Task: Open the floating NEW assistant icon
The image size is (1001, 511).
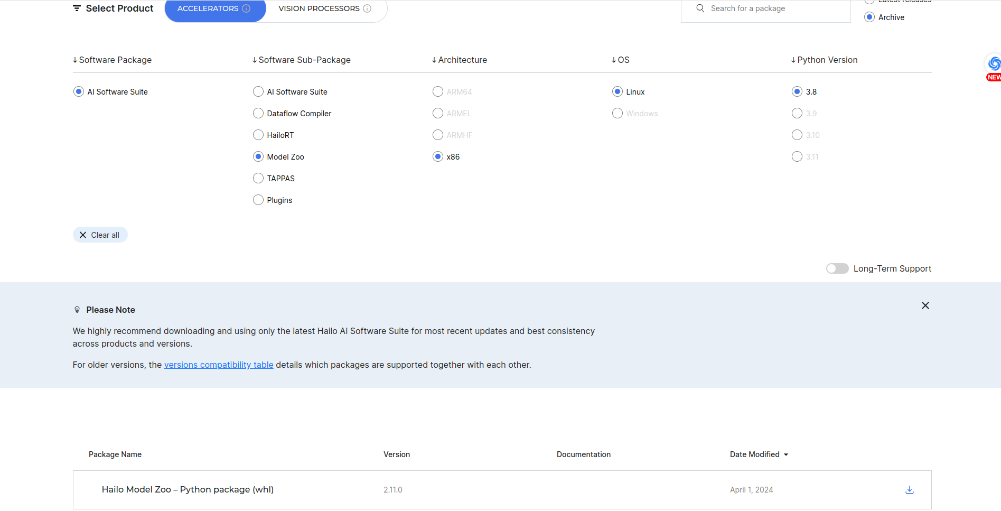Action: (x=993, y=68)
